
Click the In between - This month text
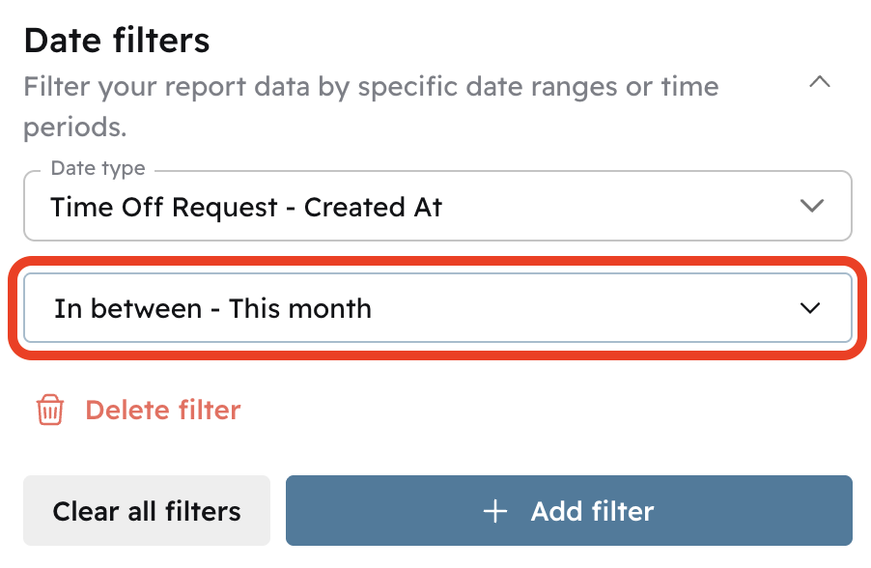(x=212, y=309)
